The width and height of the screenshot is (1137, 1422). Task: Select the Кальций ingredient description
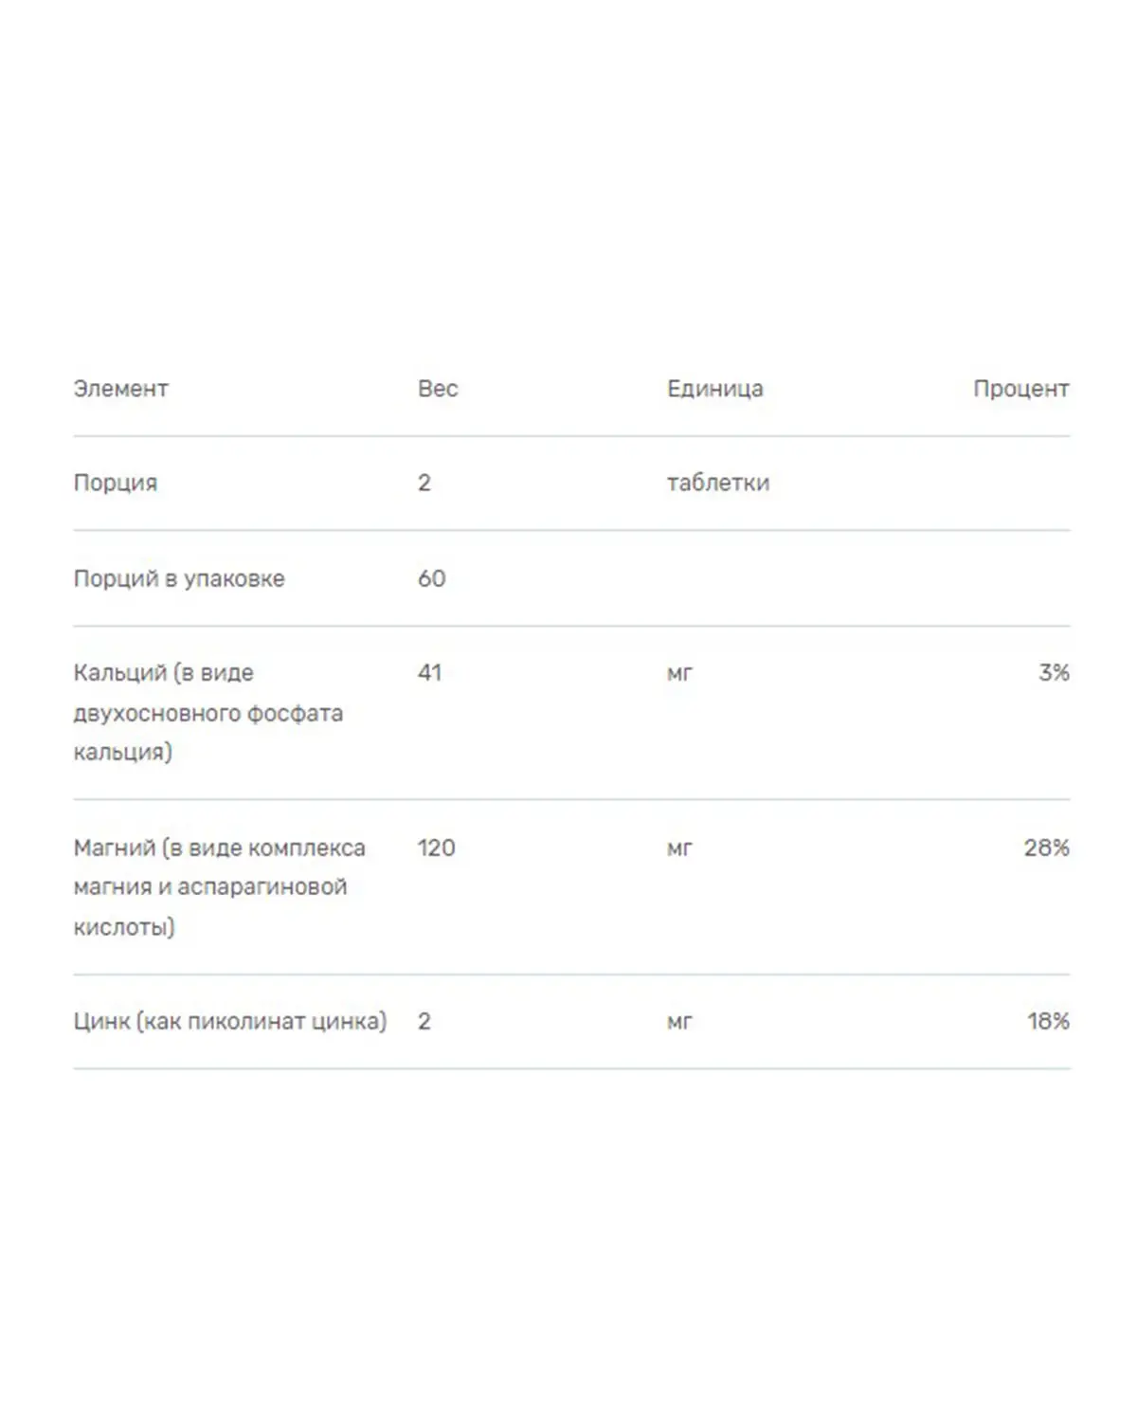coord(208,712)
